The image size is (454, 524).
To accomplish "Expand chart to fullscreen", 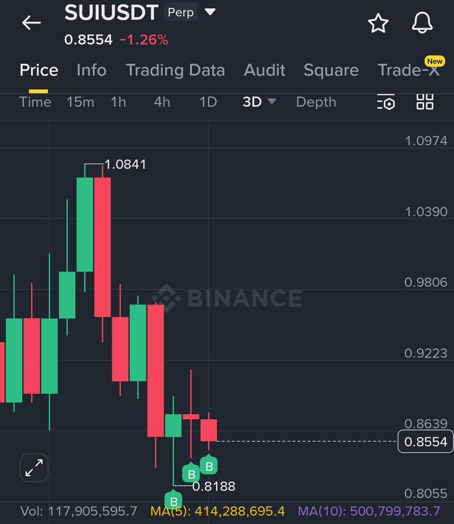I will click(34, 468).
